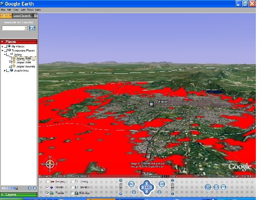Click the My Places globe icon
This screenshot has width=267, height=200.
(9, 46)
